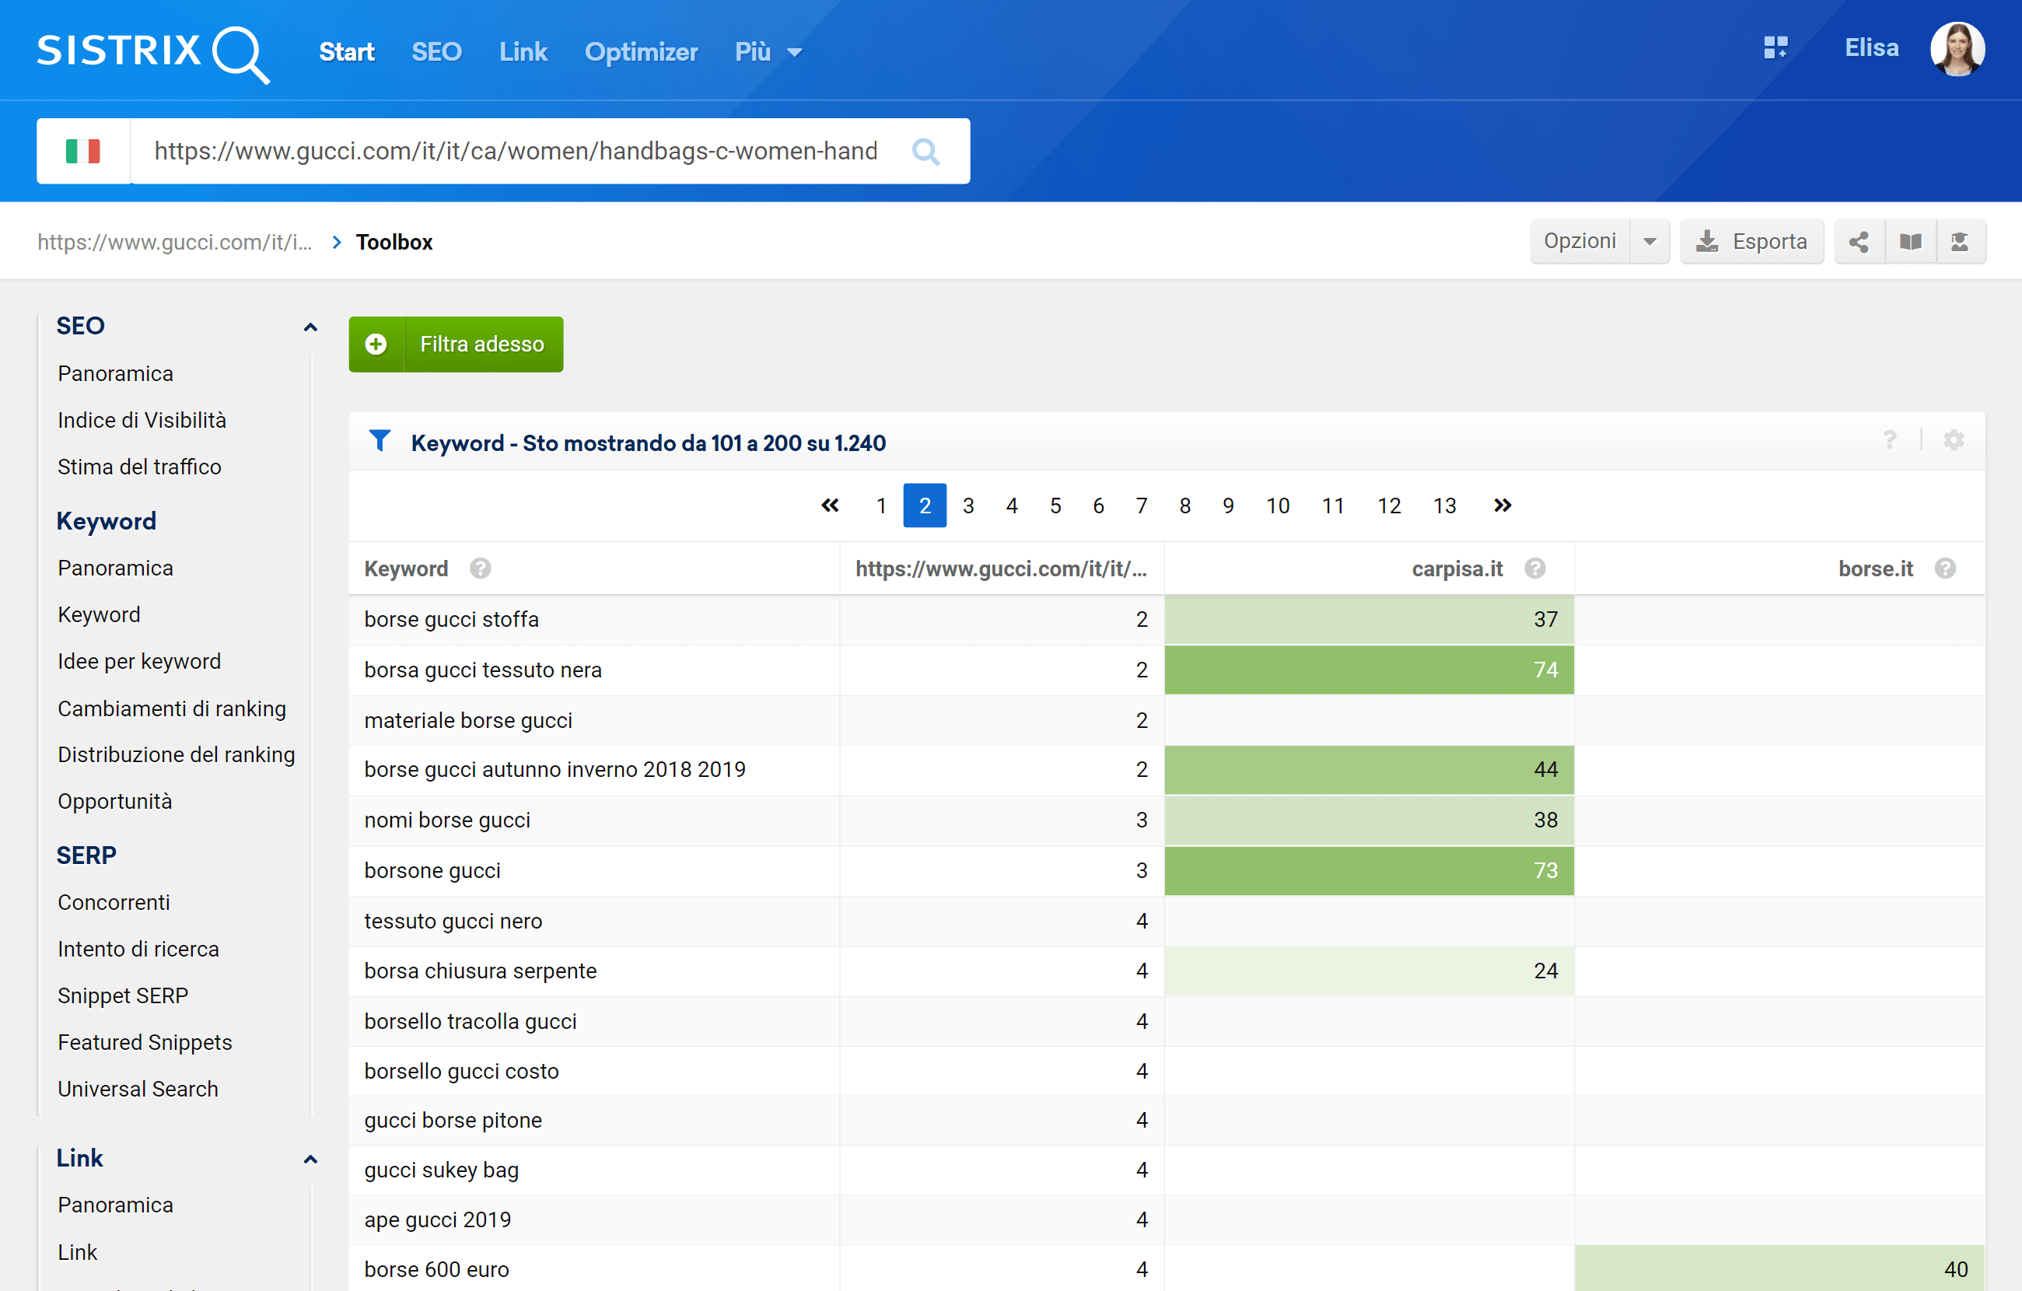This screenshot has width=2022, height=1291.
Task: Click help icon next to carpisa.it column
Action: point(1535,569)
